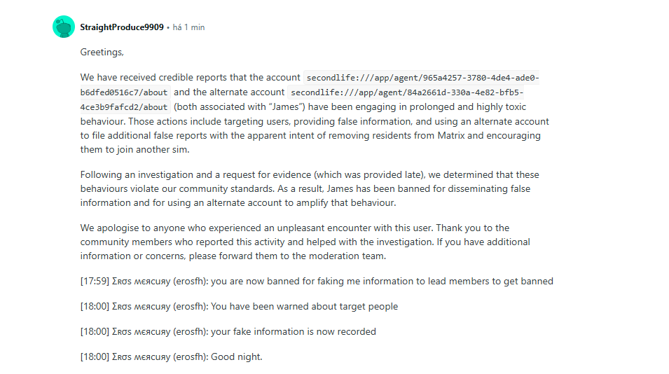Click "your fake information is now recorded" message
669x374 pixels.
tap(293, 331)
